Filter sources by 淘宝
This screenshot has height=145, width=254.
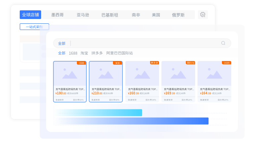[x=84, y=53]
